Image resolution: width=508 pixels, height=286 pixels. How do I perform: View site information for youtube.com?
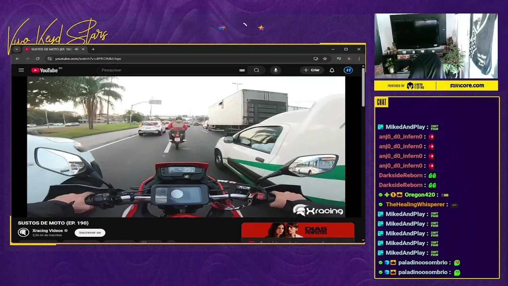click(50, 59)
